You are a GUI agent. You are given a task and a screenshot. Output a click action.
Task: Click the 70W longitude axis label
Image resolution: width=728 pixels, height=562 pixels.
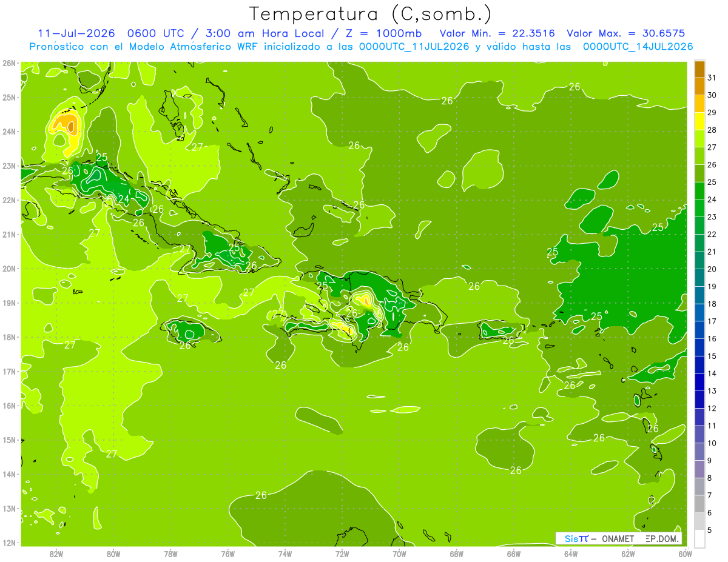click(x=399, y=554)
